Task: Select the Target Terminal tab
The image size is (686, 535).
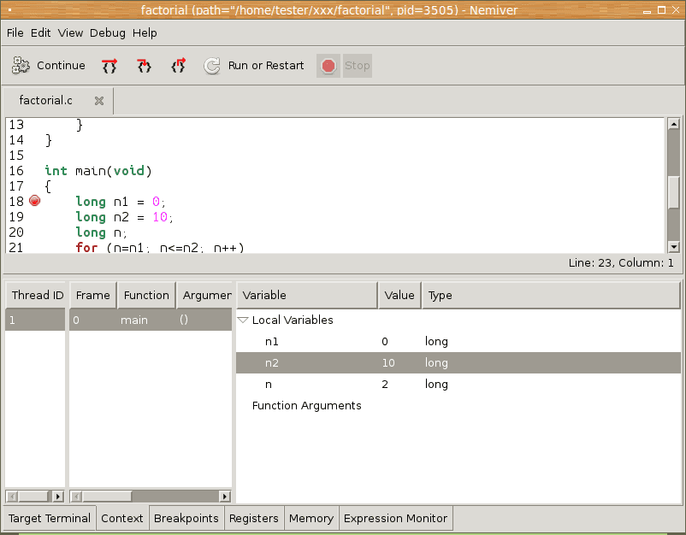Action: pyautogui.click(x=50, y=518)
